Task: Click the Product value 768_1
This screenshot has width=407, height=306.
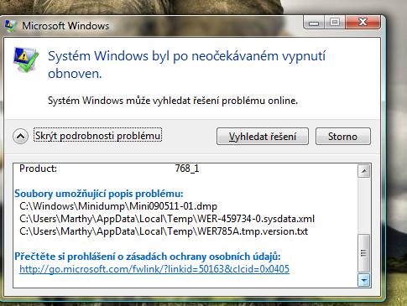Action: click(x=187, y=169)
